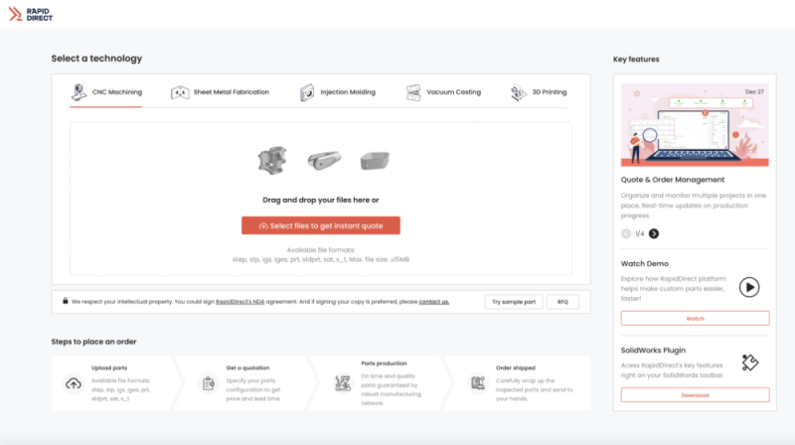Screen dimensions: 795x445
Task: Click the Order shipped icon
Action: click(478, 383)
